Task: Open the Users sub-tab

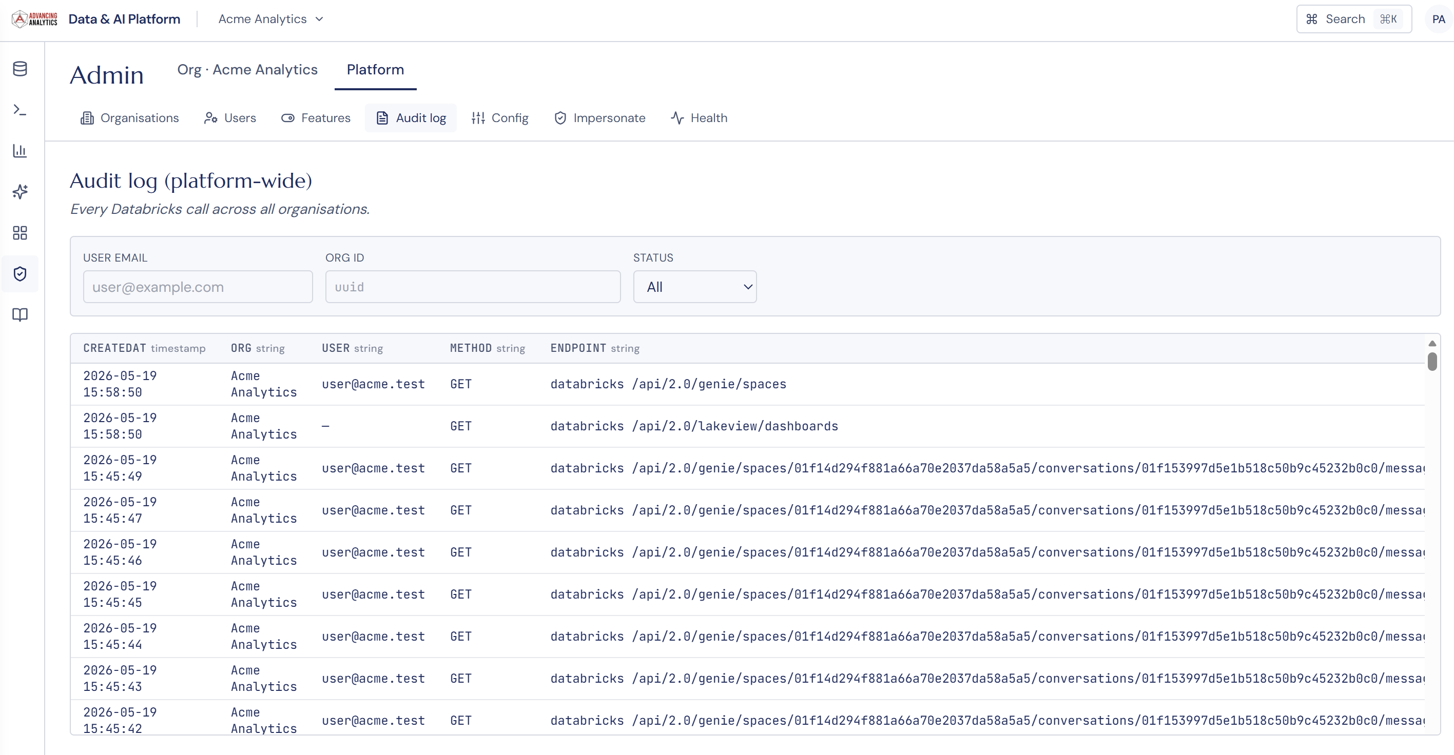Action: click(230, 118)
